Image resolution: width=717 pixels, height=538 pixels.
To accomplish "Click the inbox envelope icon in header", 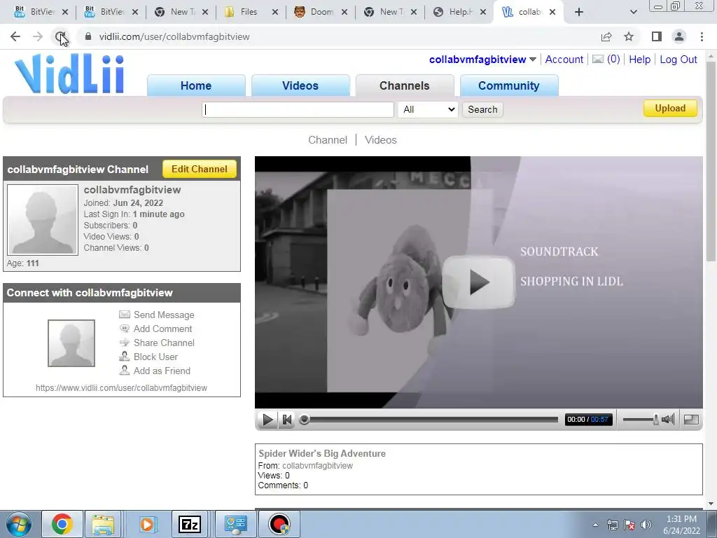I will 598,59.
